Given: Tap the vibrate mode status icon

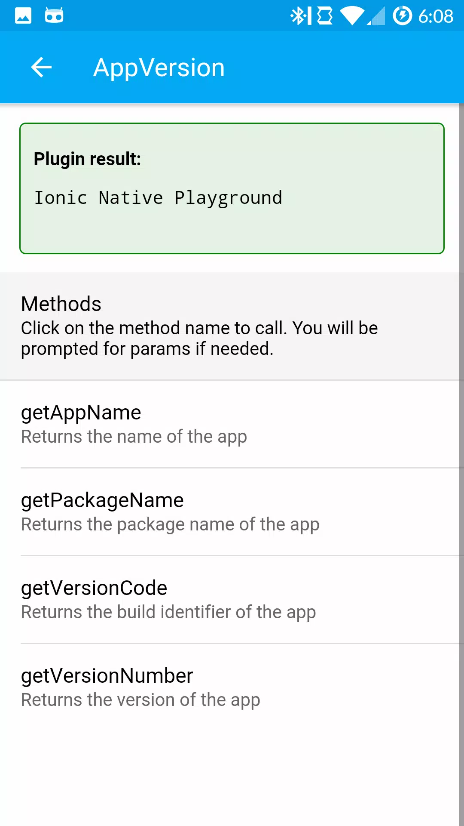Looking at the screenshot, I should (x=325, y=16).
